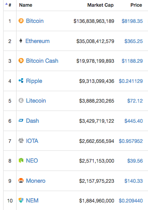Click the Dash logo icon
Image resolution: width=148 pixels, height=210 pixels.
pos(21,121)
